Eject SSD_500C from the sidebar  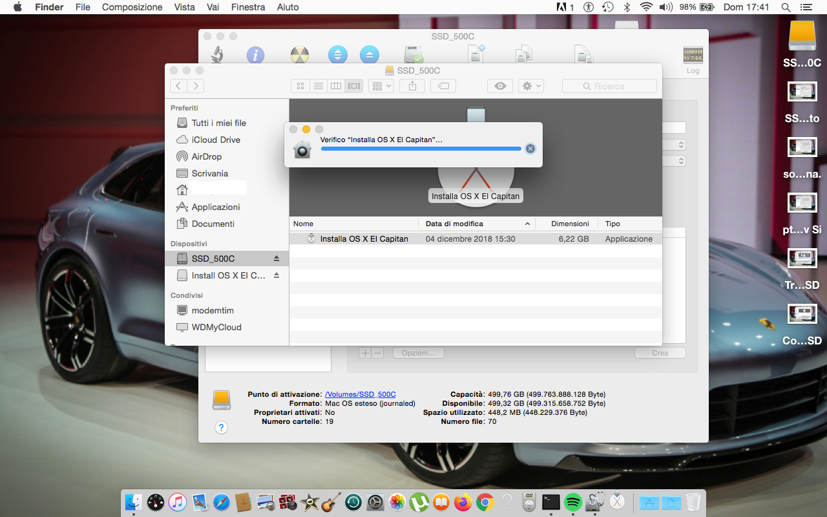click(277, 258)
